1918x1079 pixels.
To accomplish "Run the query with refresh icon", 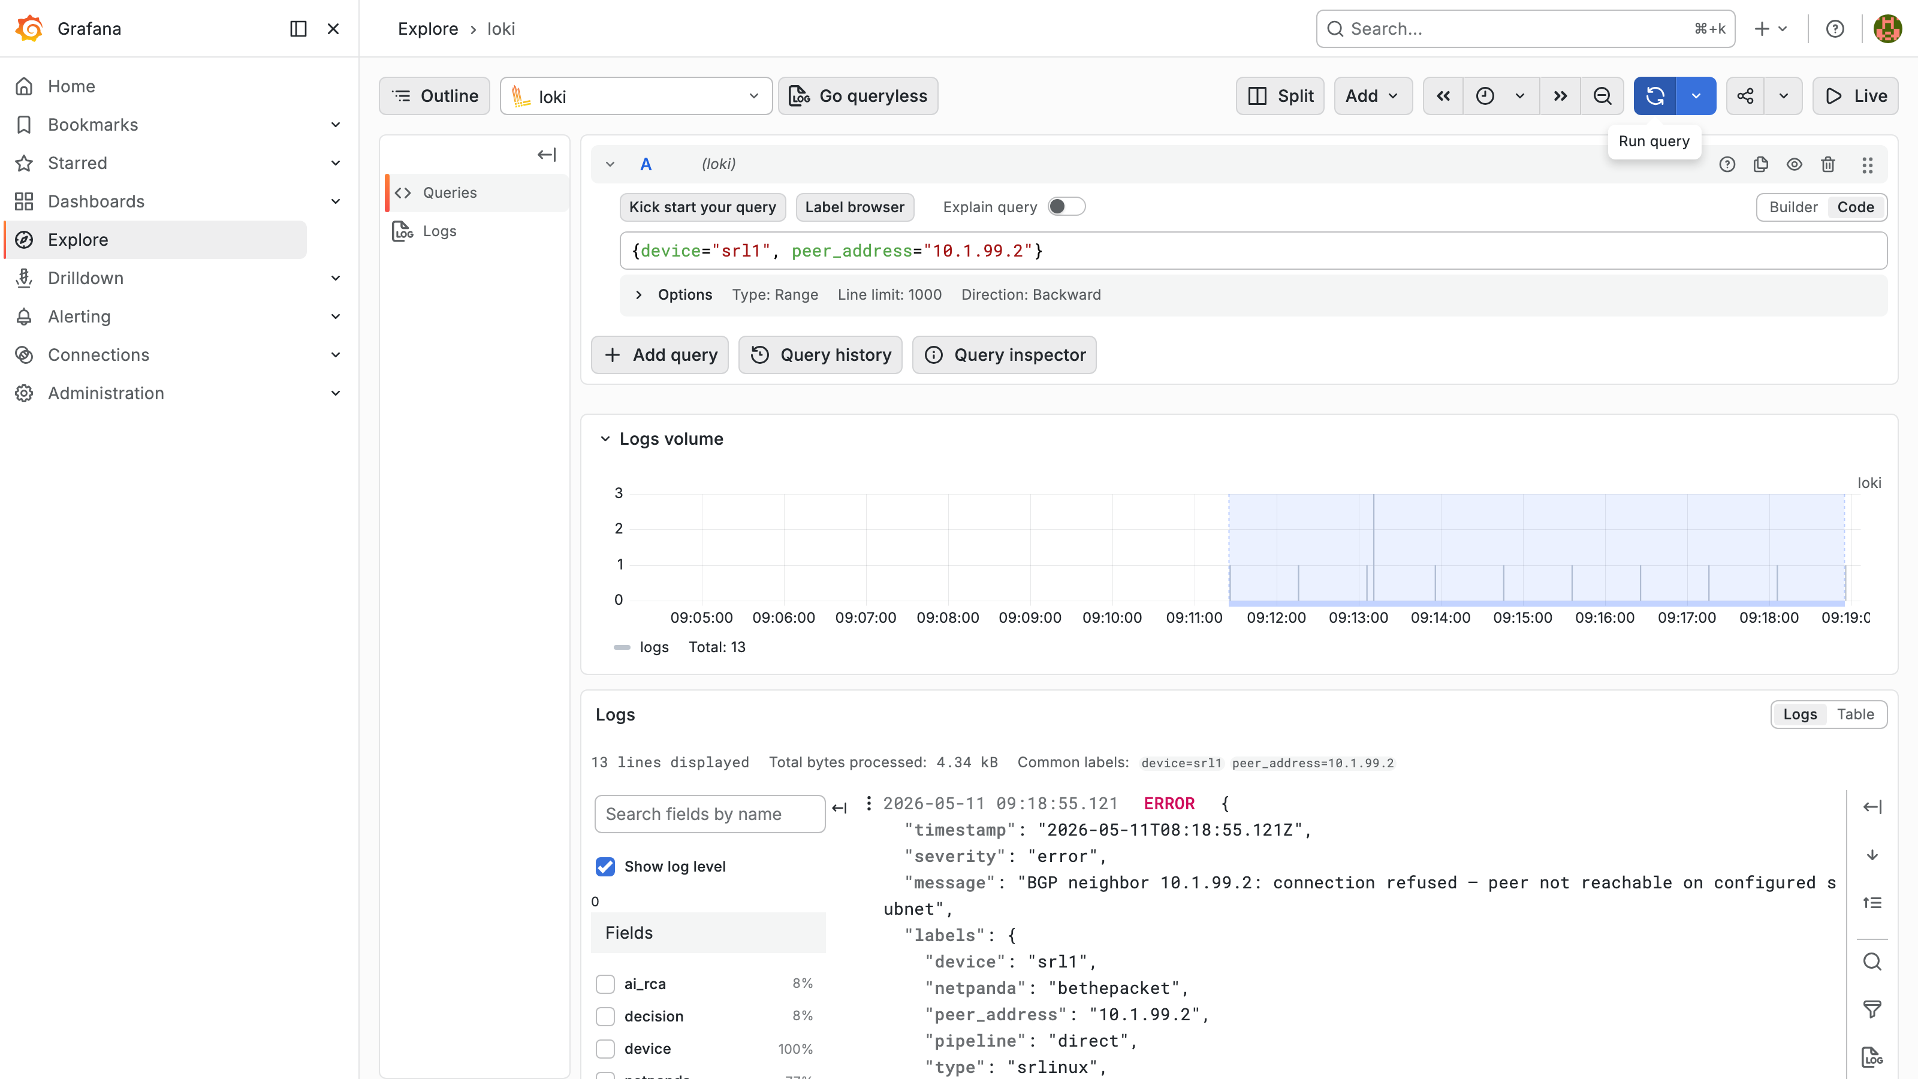I will (1654, 96).
